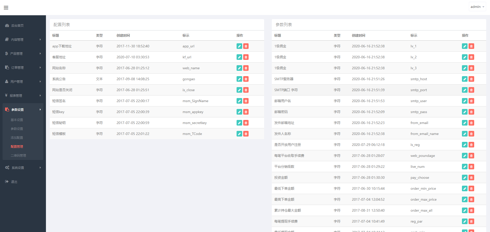This screenshot has height=232, width=490.
Task: Expand the 产品管理 sidebar menu
Action: [x=23, y=53]
